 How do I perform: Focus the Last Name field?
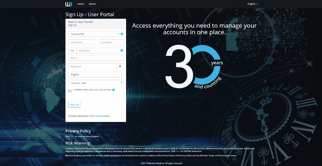[111, 42]
